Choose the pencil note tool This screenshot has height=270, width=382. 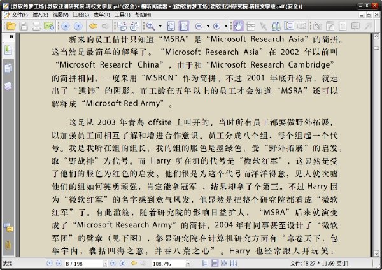click(330, 26)
